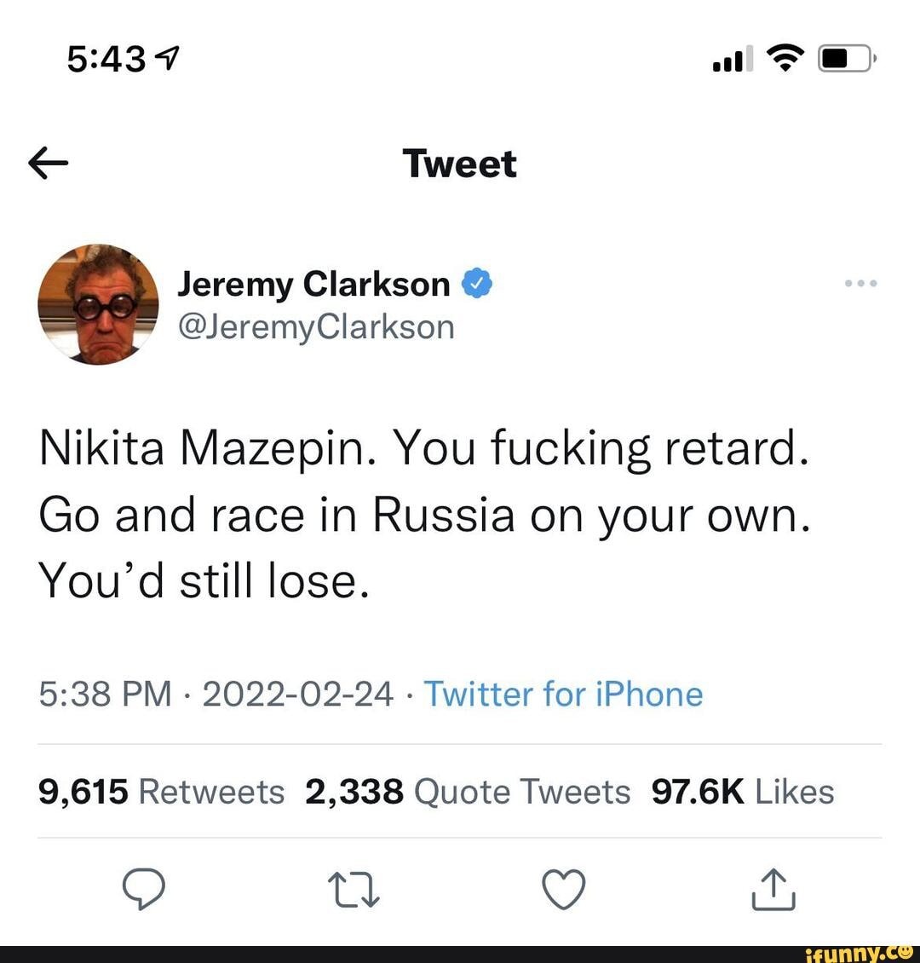The width and height of the screenshot is (920, 963).
Task: Tap the tweet timestamp 5:38 PM
Action: [x=105, y=694]
